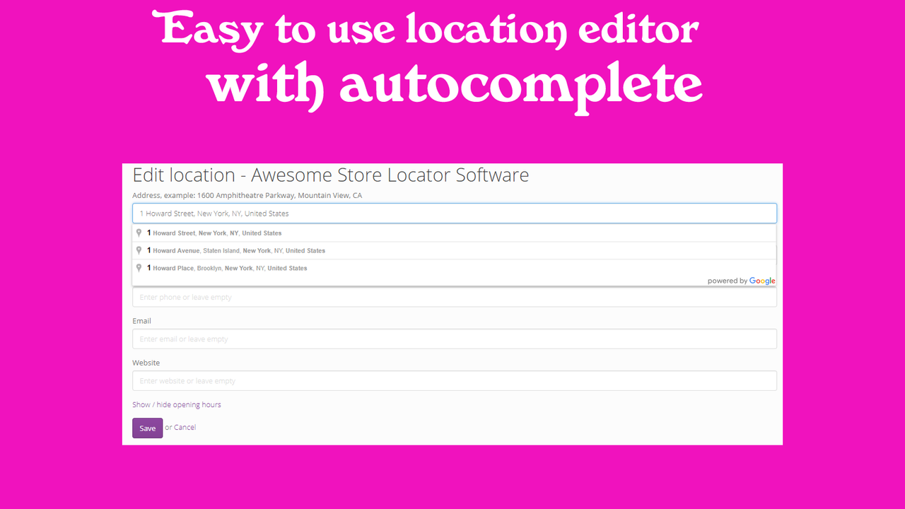Choose the Howard Avenue, Staten Island suggestion
The width and height of the screenshot is (905, 509).
[235, 250]
